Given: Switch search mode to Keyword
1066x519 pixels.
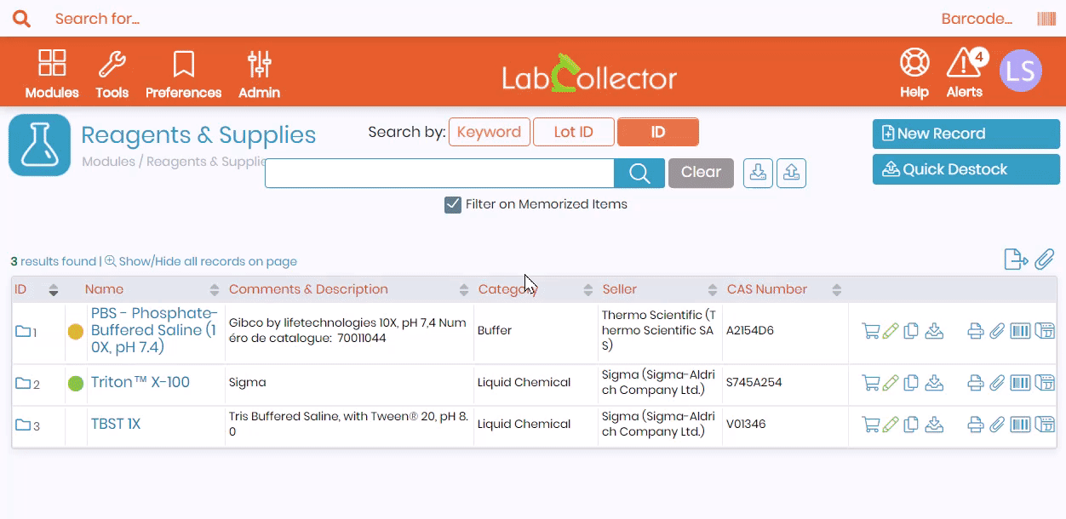Looking at the screenshot, I should pyautogui.click(x=489, y=132).
